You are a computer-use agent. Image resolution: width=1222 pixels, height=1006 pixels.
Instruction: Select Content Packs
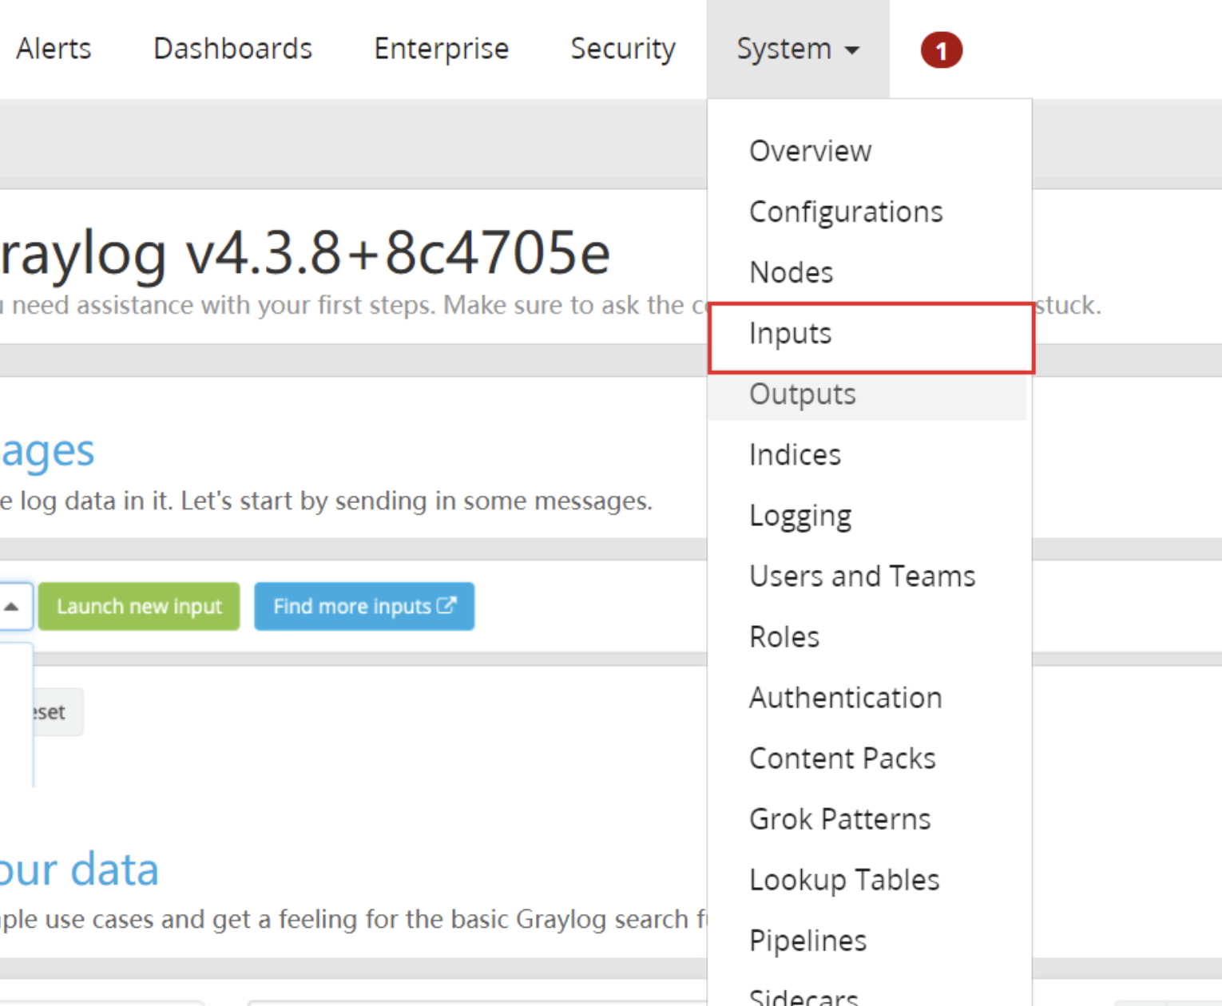coord(842,758)
